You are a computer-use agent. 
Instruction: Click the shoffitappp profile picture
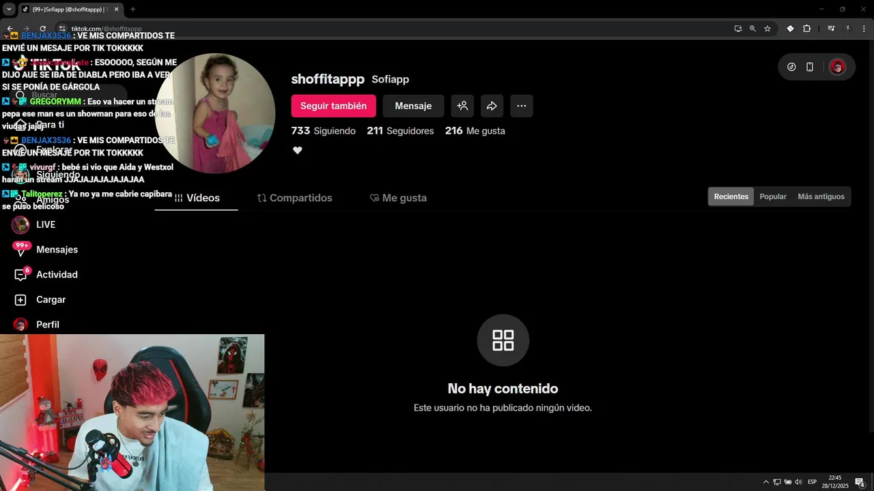point(215,113)
